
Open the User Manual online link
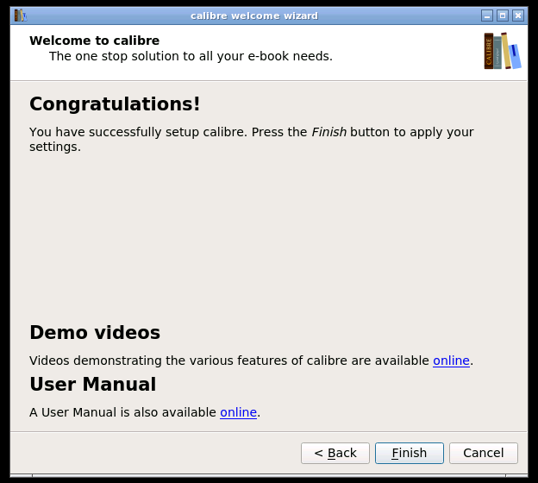(239, 412)
